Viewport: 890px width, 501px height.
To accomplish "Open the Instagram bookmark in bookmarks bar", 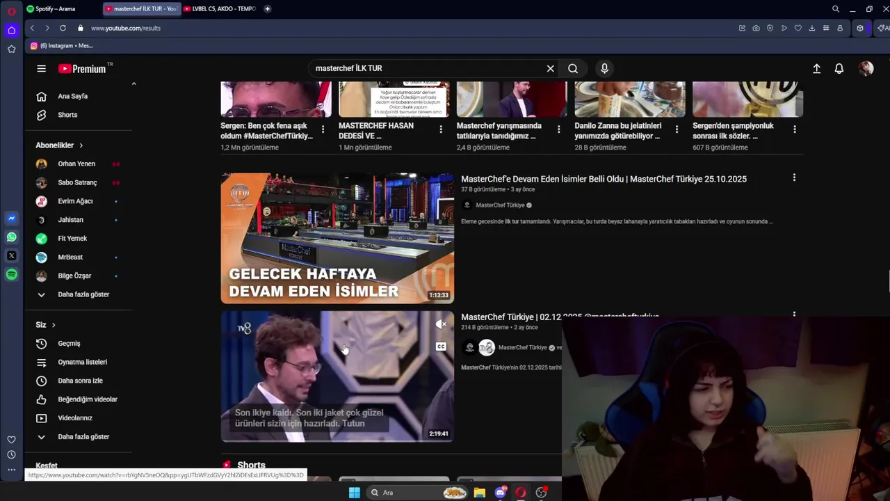I will [x=61, y=46].
